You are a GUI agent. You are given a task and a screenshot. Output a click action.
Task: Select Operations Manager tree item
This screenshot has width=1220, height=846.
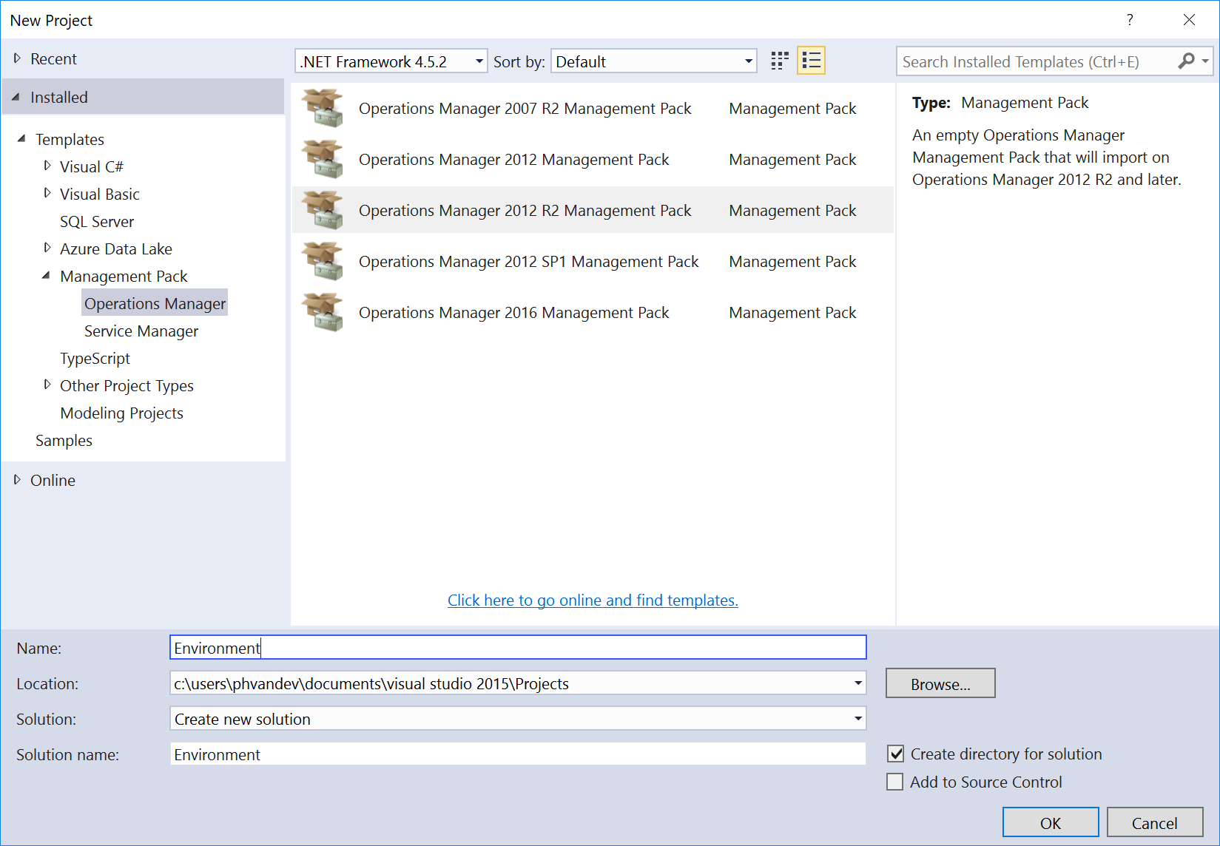tap(155, 303)
